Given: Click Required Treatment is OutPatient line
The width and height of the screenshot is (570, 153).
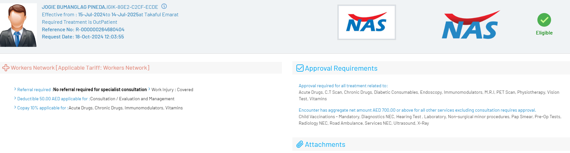Looking at the screenshot, I should click(x=79, y=22).
